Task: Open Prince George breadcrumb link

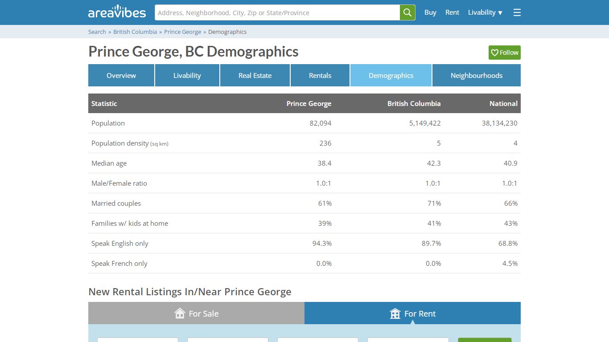Action: pos(183,32)
